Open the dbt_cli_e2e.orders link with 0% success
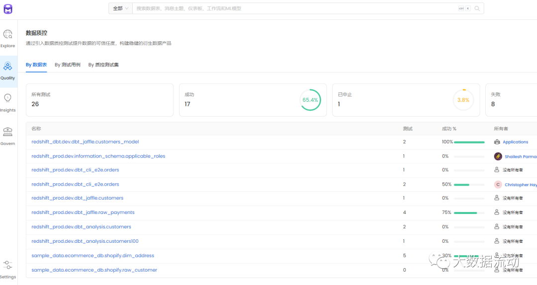 pyautogui.click(x=76, y=170)
